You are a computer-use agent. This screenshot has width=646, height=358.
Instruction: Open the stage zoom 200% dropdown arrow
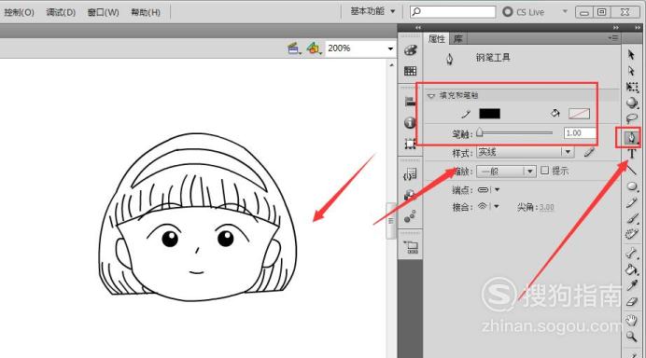(390, 48)
